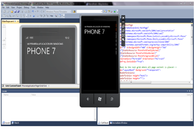The height and width of the screenshot is (129, 194).
Task: Close the emulator using its side toolbar X
Action: pos(123,18)
